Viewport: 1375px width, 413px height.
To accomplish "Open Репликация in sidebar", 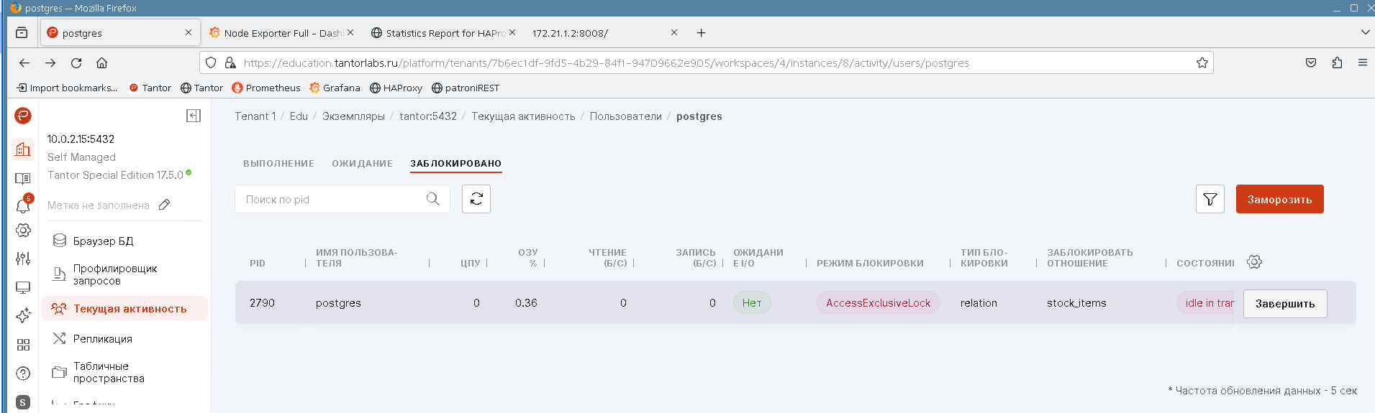I will (102, 339).
